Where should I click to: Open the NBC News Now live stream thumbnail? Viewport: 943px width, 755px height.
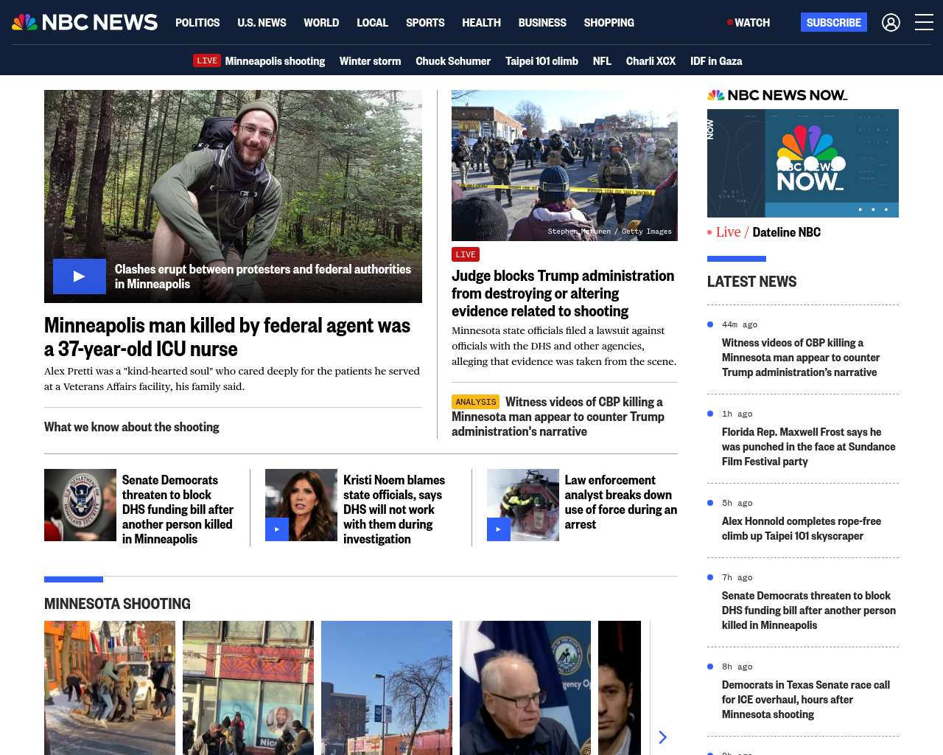point(802,163)
